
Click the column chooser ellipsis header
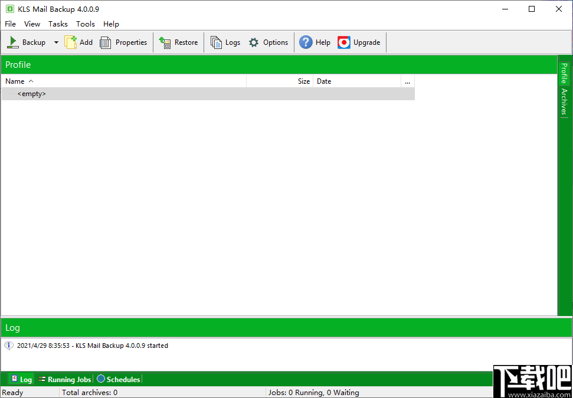coord(407,81)
